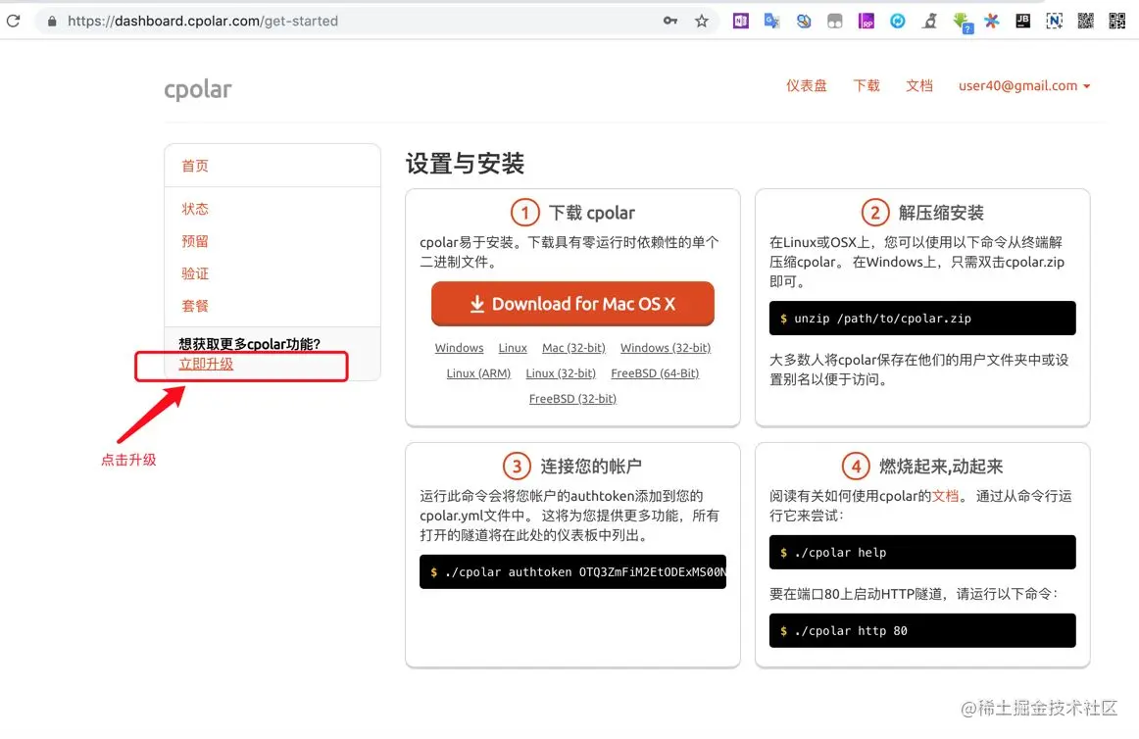Select 预留 in the sidebar
This screenshot has width=1139, height=739.
[195, 241]
